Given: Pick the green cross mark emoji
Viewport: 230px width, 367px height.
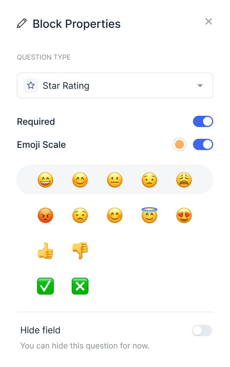Looking at the screenshot, I should coord(80,286).
